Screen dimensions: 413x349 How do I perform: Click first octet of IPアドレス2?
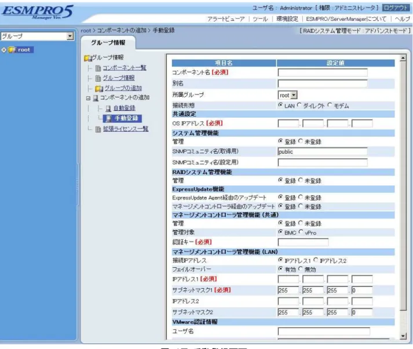288,301
